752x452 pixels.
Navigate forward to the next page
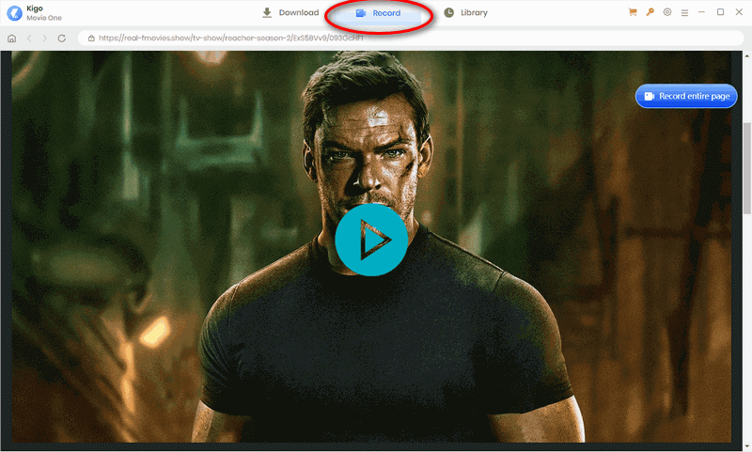[44, 39]
